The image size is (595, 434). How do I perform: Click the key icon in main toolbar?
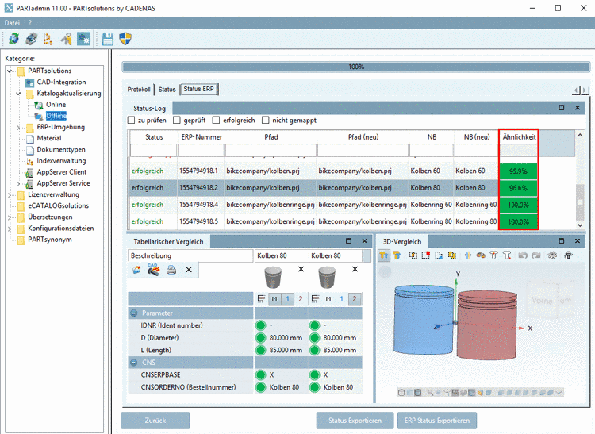pyautogui.click(x=67, y=38)
